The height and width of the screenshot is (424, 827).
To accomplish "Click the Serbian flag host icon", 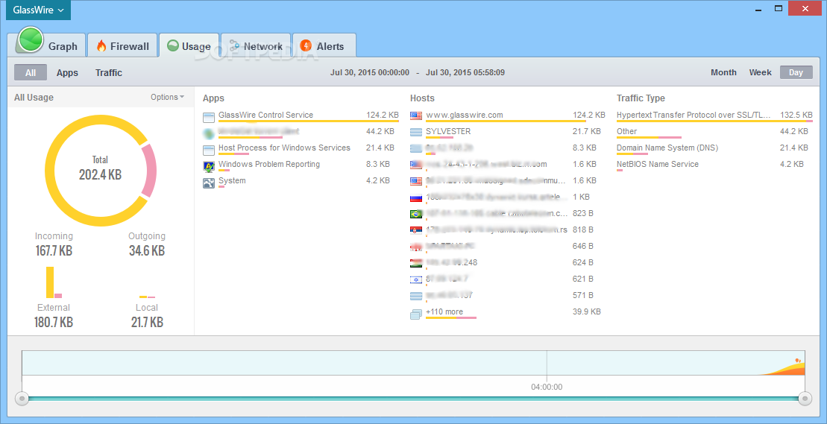I will [416, 230].
